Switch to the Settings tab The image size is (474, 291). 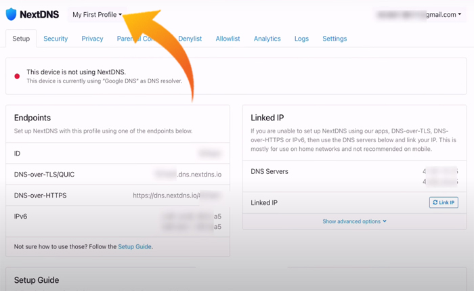(335, 39)
